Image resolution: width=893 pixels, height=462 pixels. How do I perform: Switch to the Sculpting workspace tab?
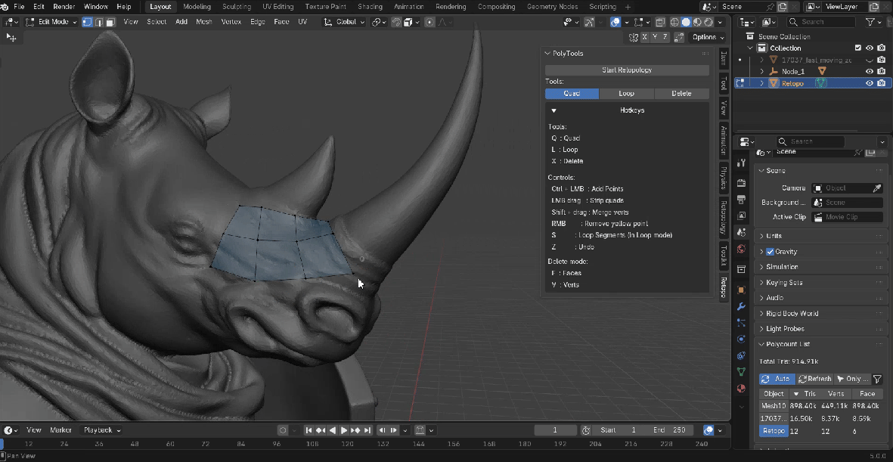pos(236,7)
